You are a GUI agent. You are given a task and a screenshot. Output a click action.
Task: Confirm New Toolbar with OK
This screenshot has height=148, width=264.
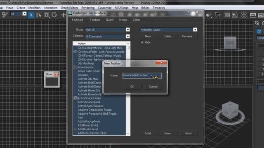coord(132,87)
